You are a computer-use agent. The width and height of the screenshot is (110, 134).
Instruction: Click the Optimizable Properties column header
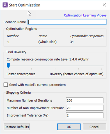click(x=87, y=36)
